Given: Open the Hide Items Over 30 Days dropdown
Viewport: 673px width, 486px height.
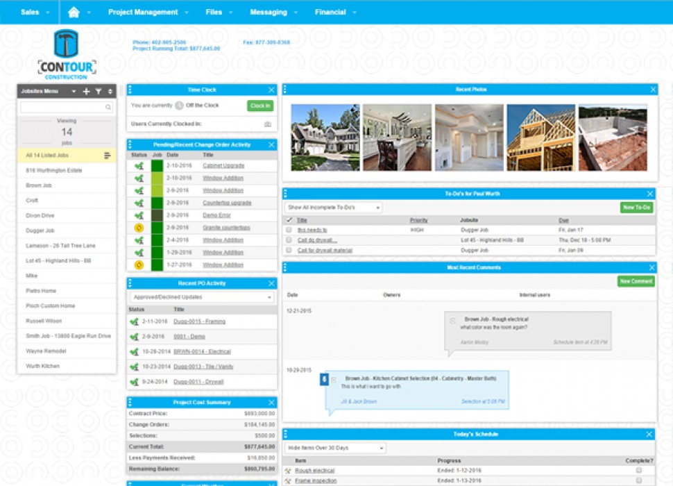Looking at the screenshot, I should pos(335,449).
